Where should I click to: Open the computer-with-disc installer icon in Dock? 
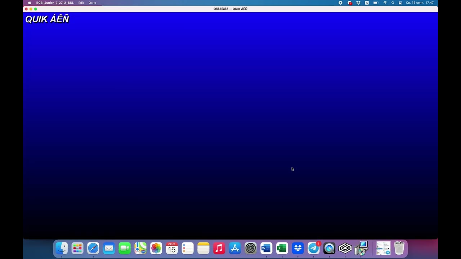[361, 248]
